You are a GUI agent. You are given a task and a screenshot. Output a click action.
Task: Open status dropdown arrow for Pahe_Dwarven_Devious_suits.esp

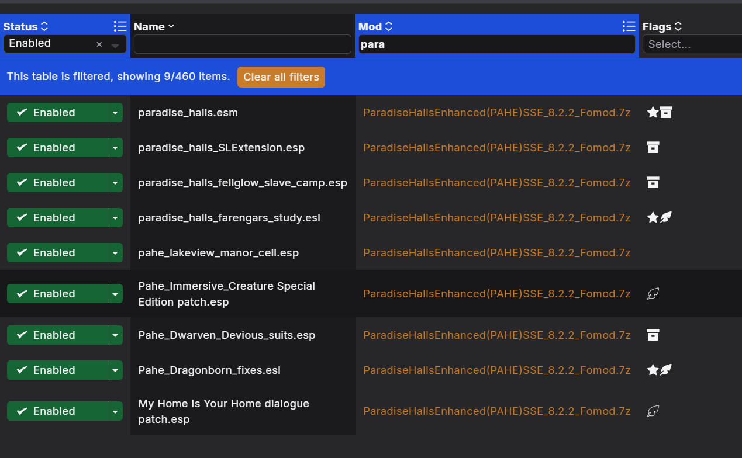(x=115, y=335)
